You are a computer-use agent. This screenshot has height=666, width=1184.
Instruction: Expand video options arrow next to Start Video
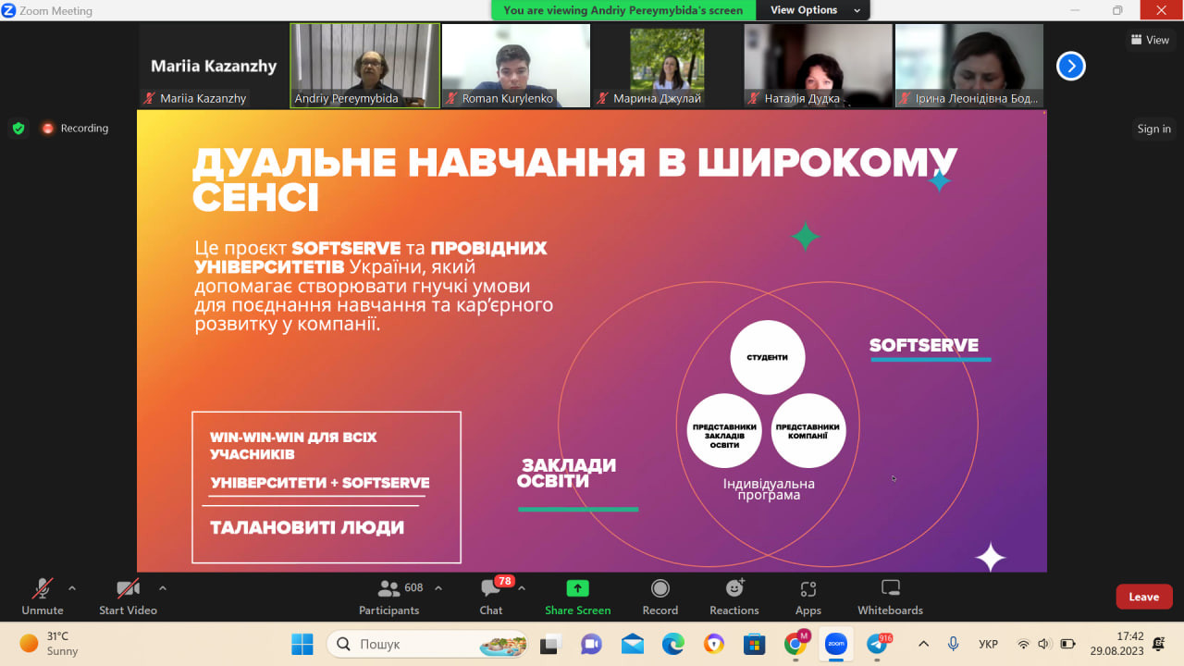coord(163,588)
